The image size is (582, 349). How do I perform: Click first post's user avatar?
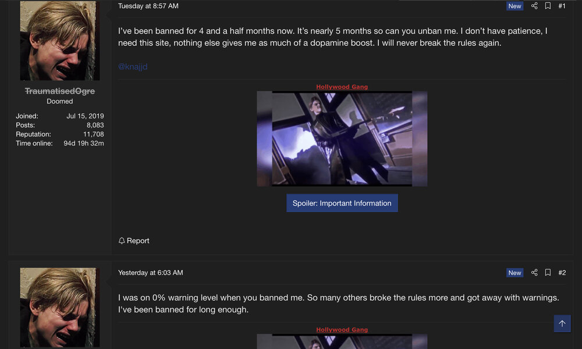60,41
